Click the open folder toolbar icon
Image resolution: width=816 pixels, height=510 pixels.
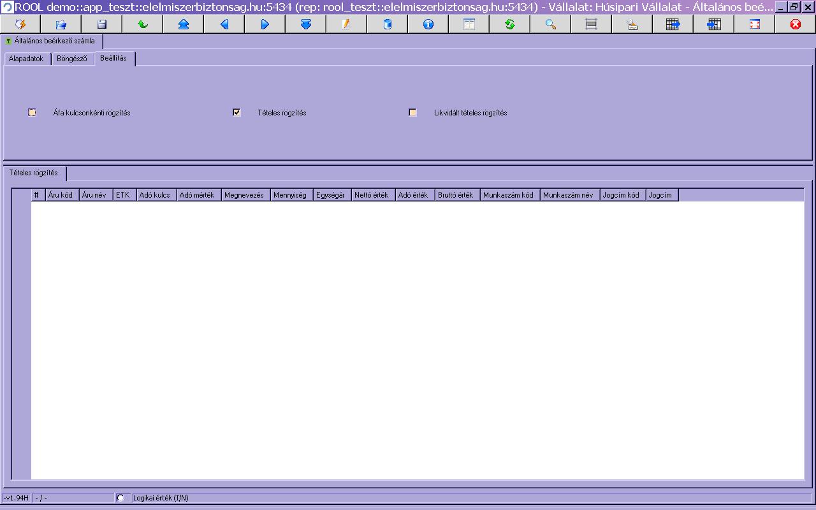pos(61,24)
